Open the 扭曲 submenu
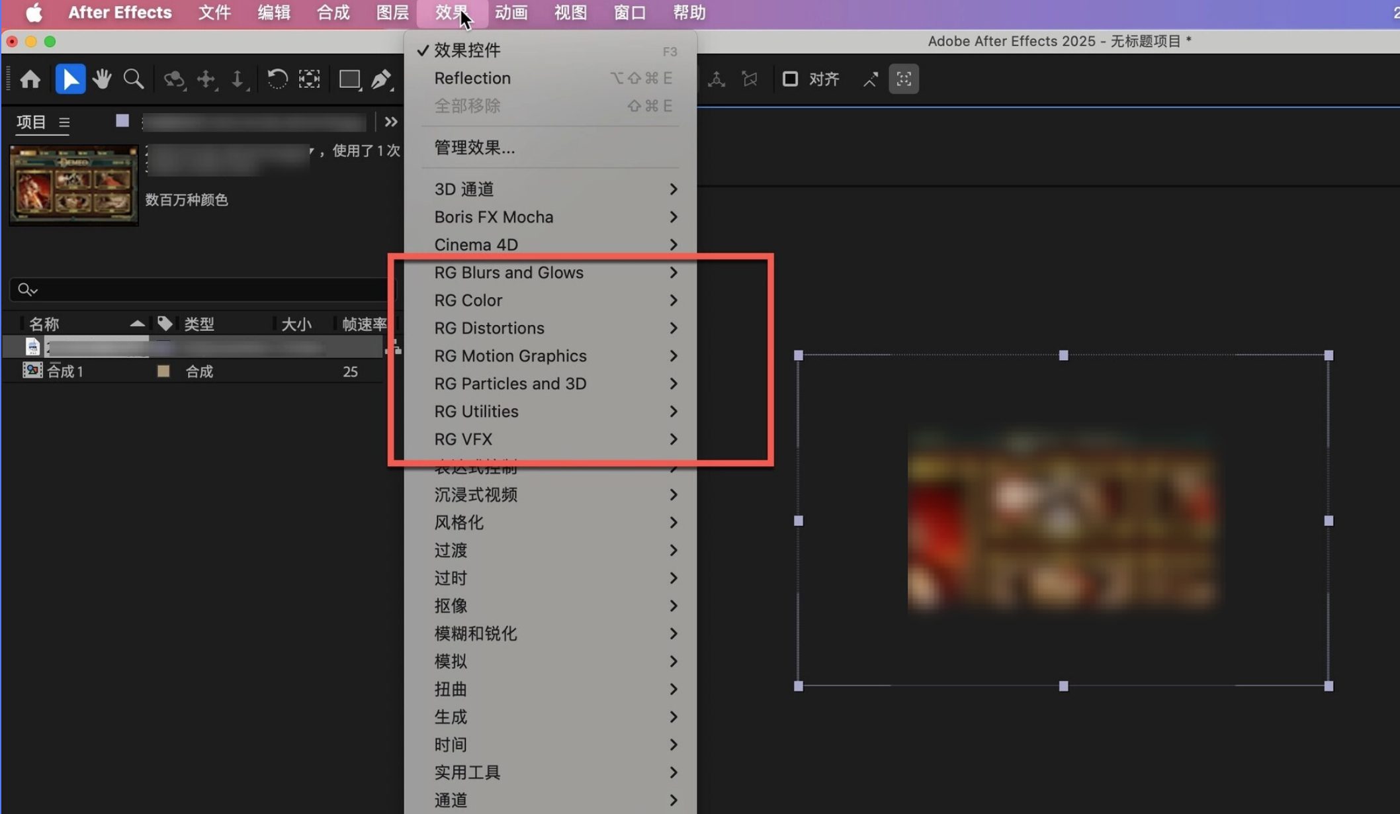Screen dimensions: 1400x814 pyautogui.click(x=550, y=690)
